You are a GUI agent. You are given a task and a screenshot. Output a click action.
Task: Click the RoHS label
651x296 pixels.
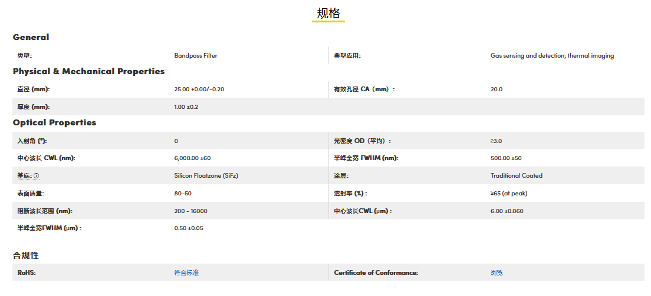tap(27, 272)
